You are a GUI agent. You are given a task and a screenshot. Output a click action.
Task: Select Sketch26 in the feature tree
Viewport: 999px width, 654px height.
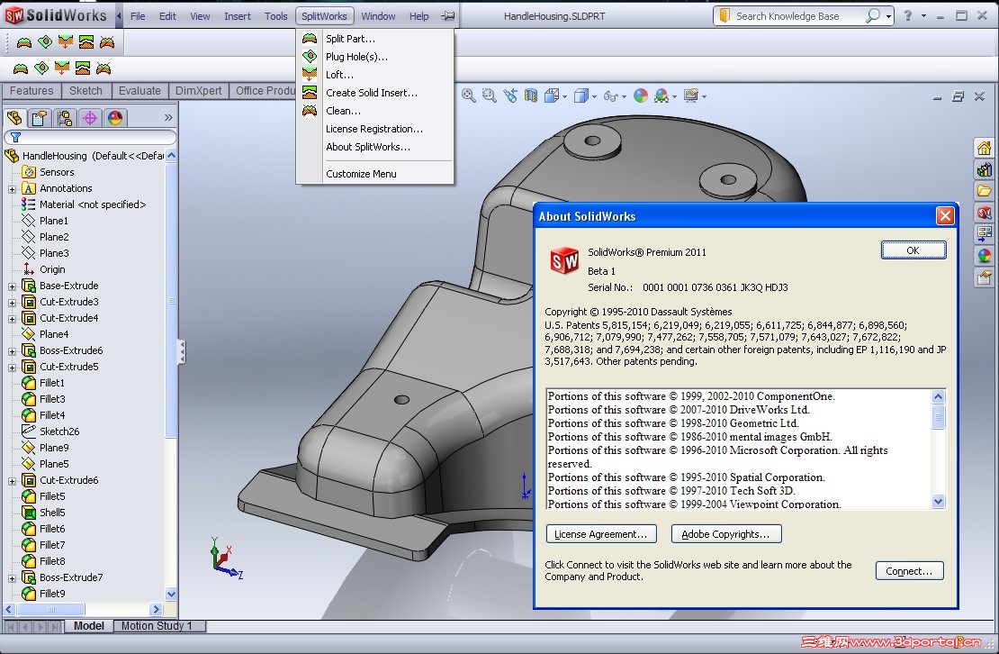[59, 431]
